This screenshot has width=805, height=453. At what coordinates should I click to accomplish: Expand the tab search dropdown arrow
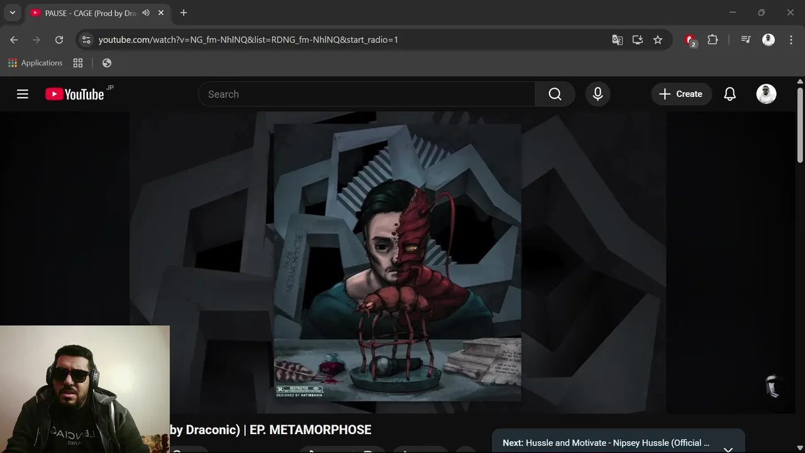pyautogui.click(x=12, y=13)
